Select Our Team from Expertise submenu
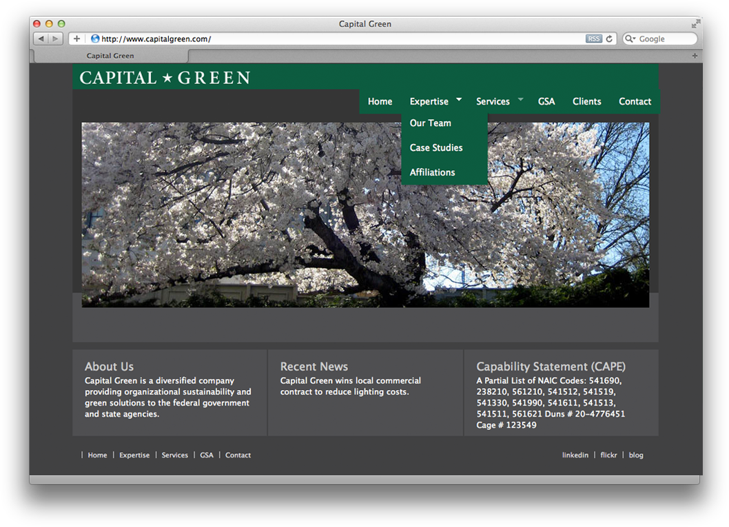 click(x=430, y=123)
